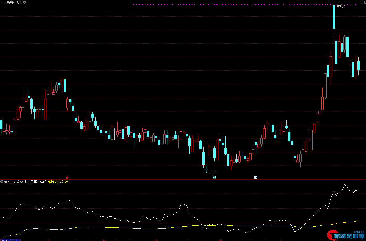Image resolution: width=366 pixels, height=241 pixels.
Task: Click the red S marker above the indicator panel
Action: coord(67,178)
